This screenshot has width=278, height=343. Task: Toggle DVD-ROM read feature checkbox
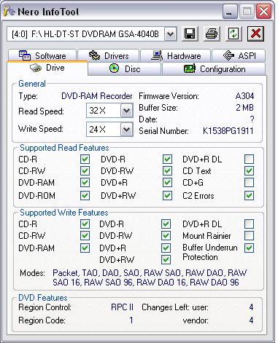point(85,195)
